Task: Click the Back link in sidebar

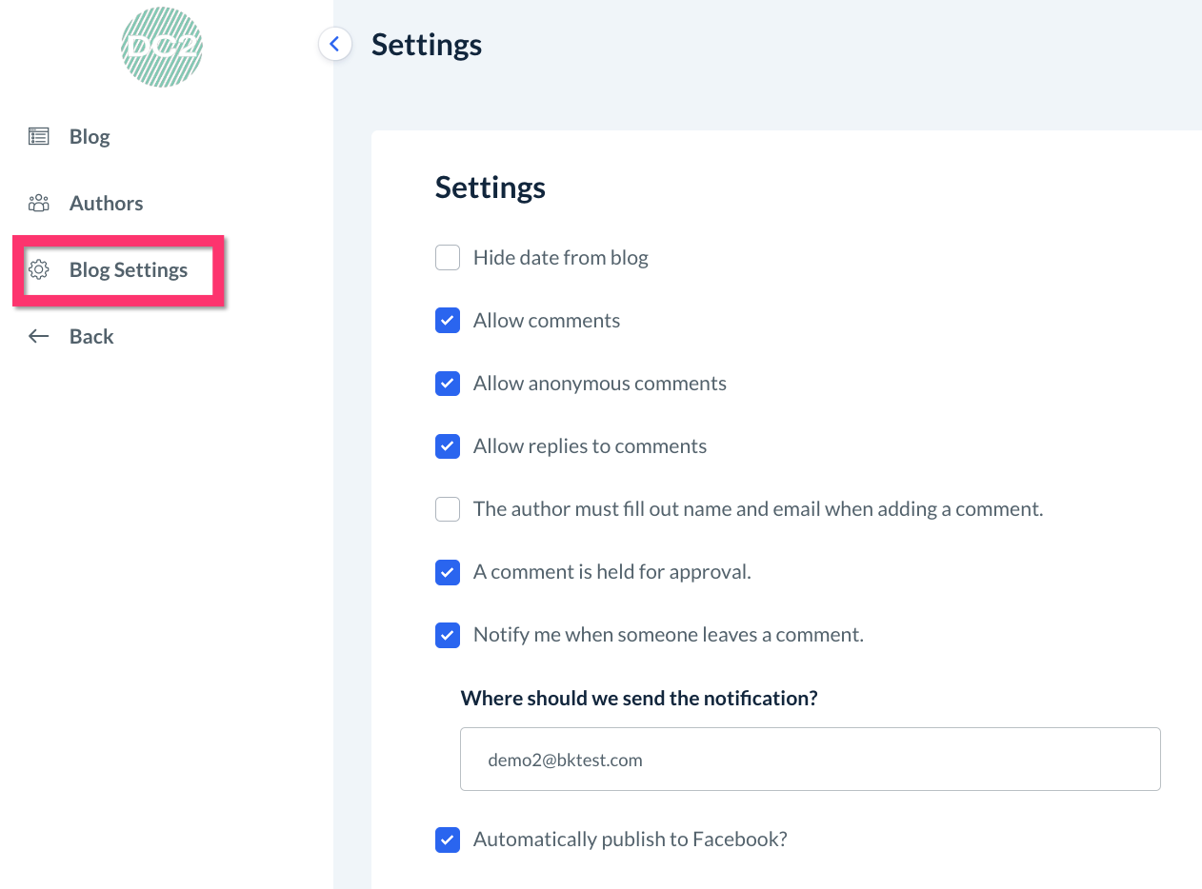Action: [x=91, y=336]
